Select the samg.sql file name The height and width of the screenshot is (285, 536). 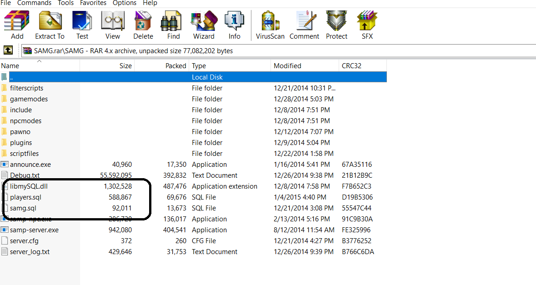click(x=23, y=208)
